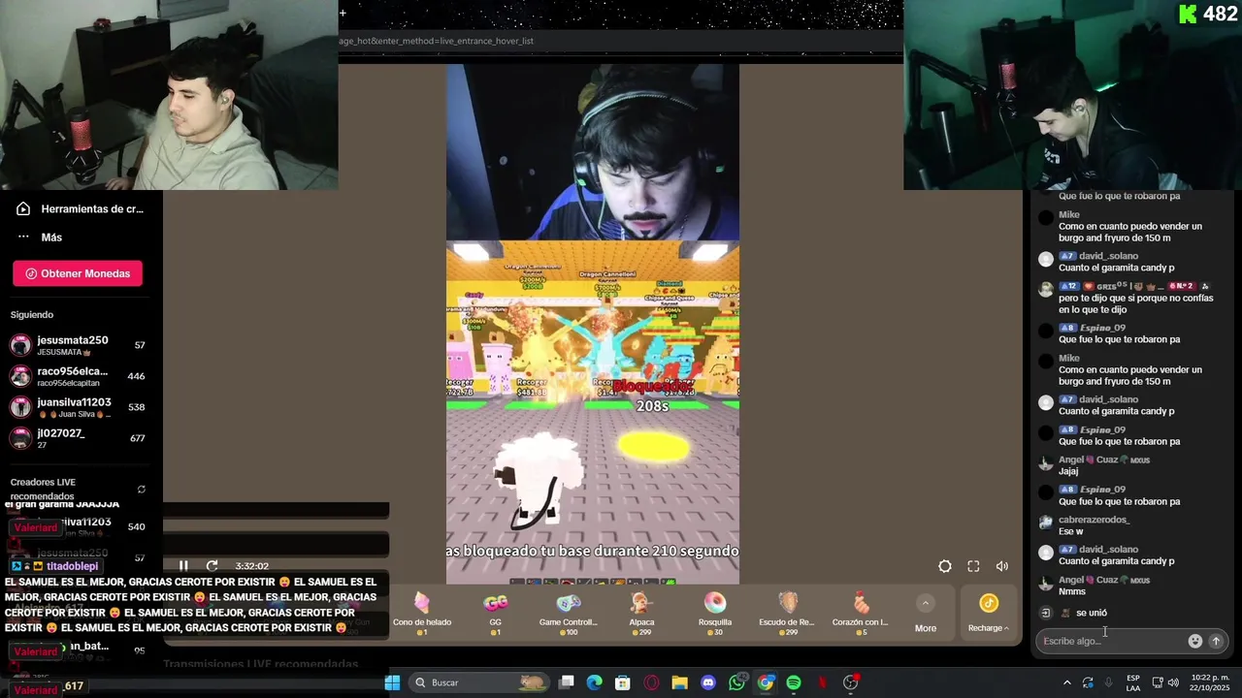Switch ESP LAA keyboard language

(1133, 682)
